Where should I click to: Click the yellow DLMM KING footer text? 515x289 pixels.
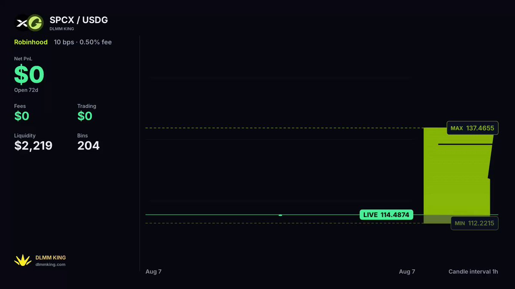[x=51, y=258]
